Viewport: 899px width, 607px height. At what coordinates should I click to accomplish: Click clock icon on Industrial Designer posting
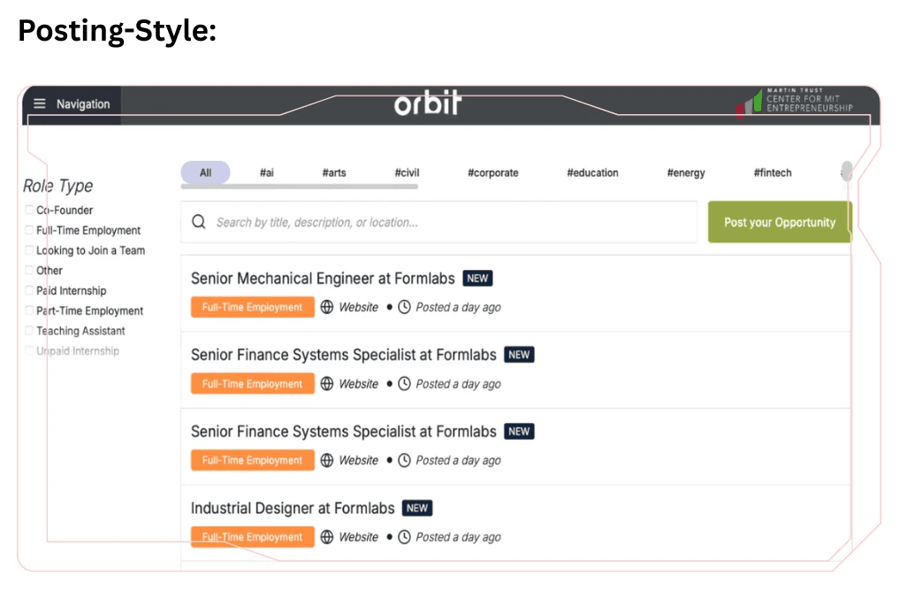404,537
